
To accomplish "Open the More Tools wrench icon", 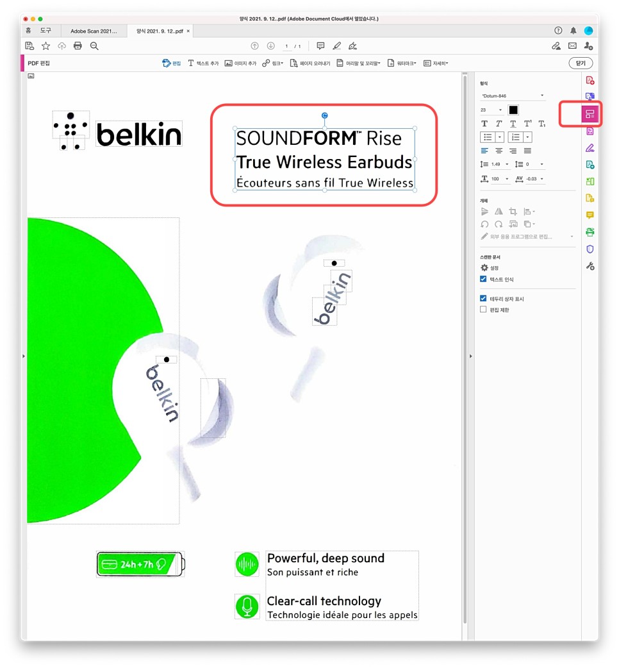I will (590, 266).
